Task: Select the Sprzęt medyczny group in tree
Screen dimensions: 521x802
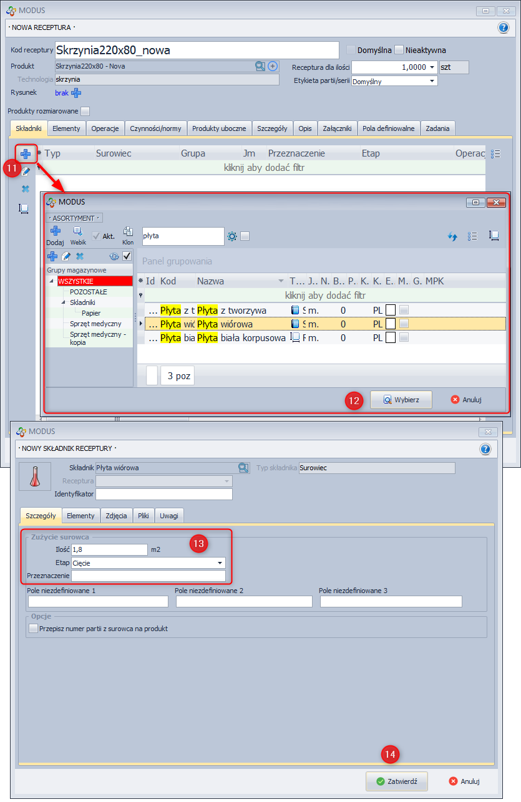Action: (x=95, y=324)
